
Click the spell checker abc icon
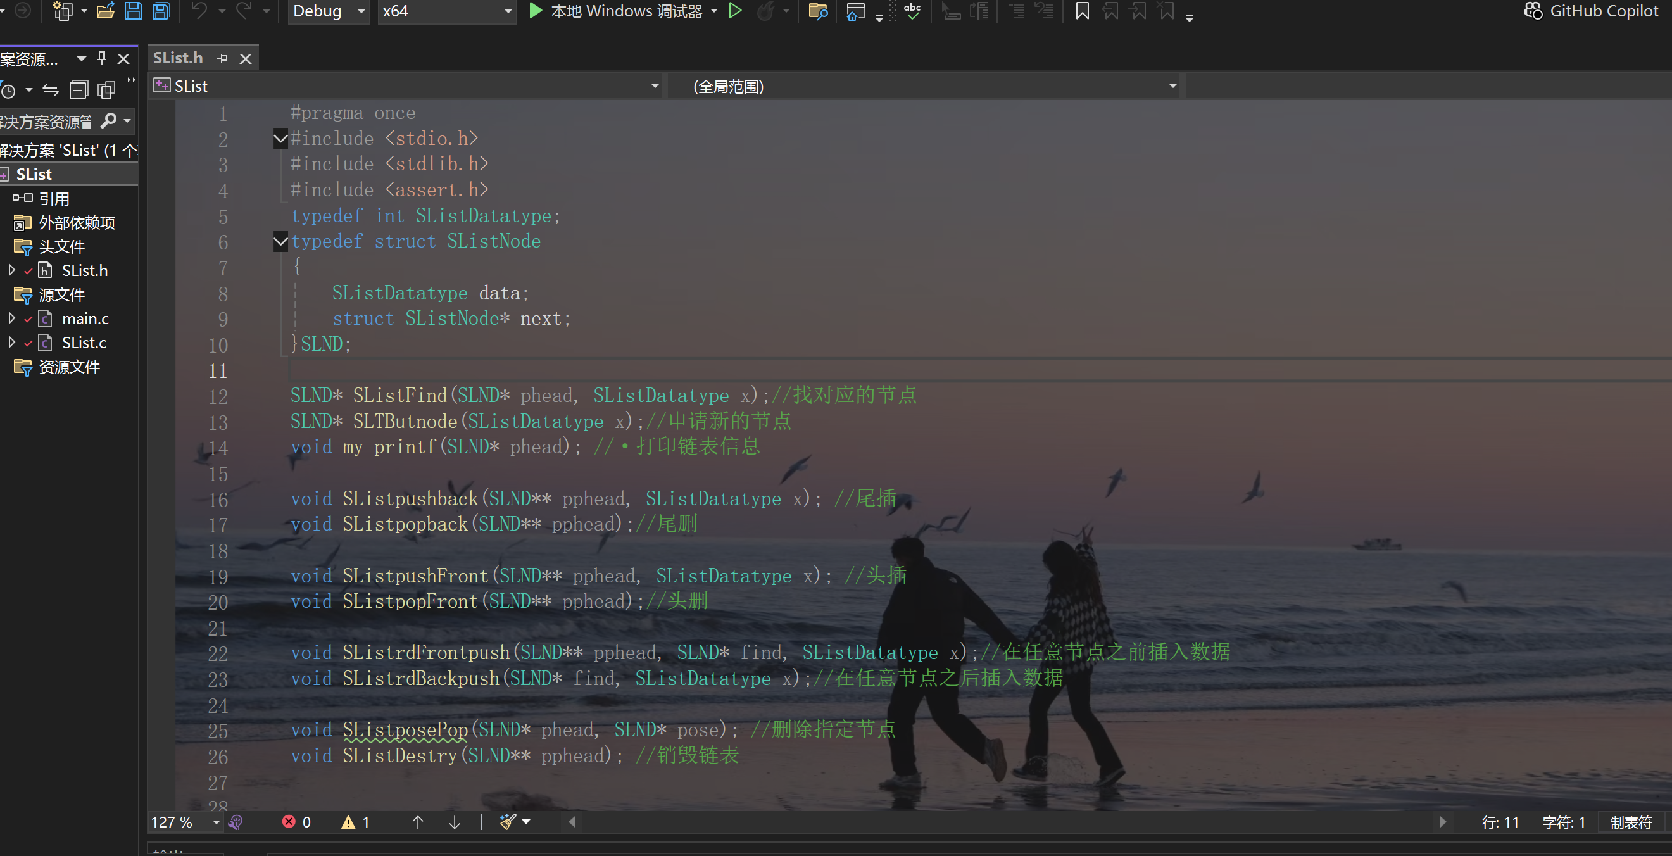[912, 11]
